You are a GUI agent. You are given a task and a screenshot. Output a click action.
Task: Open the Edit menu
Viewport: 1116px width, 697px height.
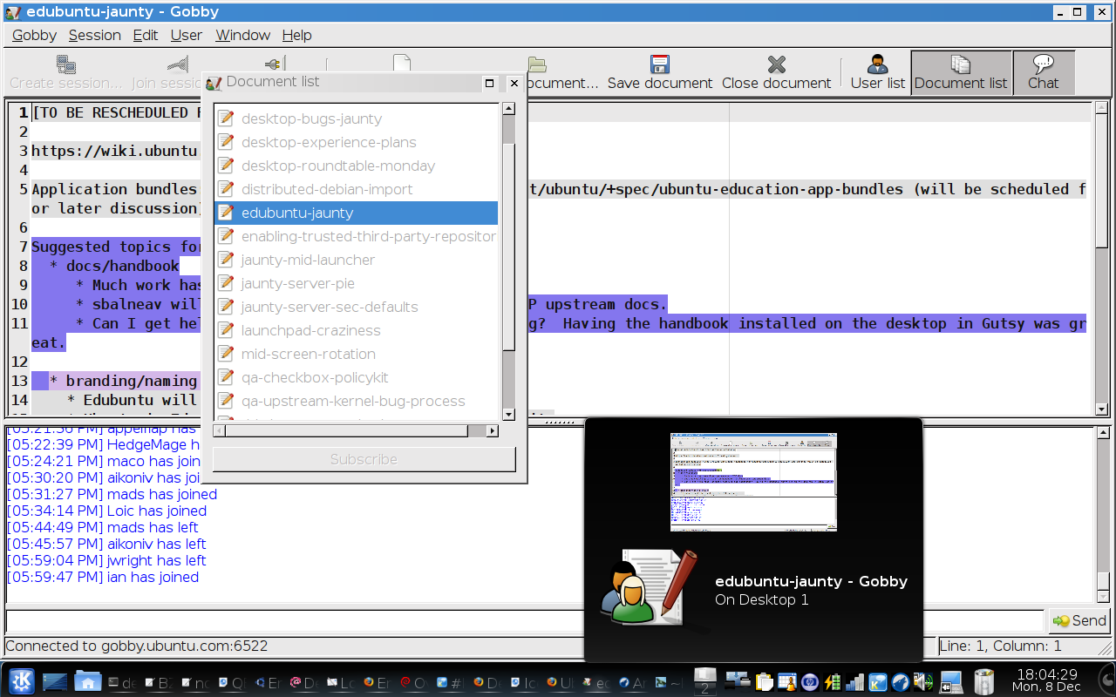click(x=146, y=35)
